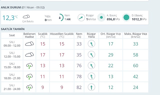Click average wind speed value 29
The width and height of the screenshot is (160, 95).
click(x=111, y=55)
